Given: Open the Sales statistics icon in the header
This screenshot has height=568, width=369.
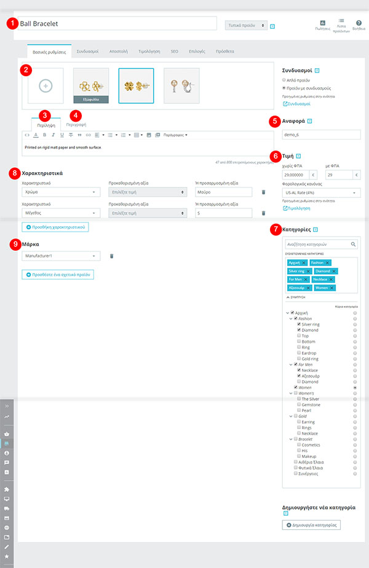Looking at the screenshot, I should click(x=323, y=25).
